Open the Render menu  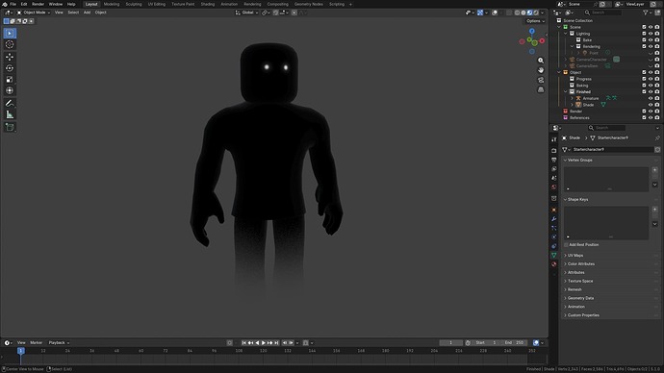coord(38,4)
